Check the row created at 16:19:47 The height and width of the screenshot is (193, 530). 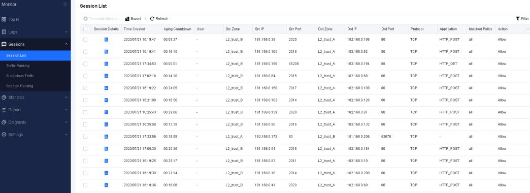click(85, 40)
